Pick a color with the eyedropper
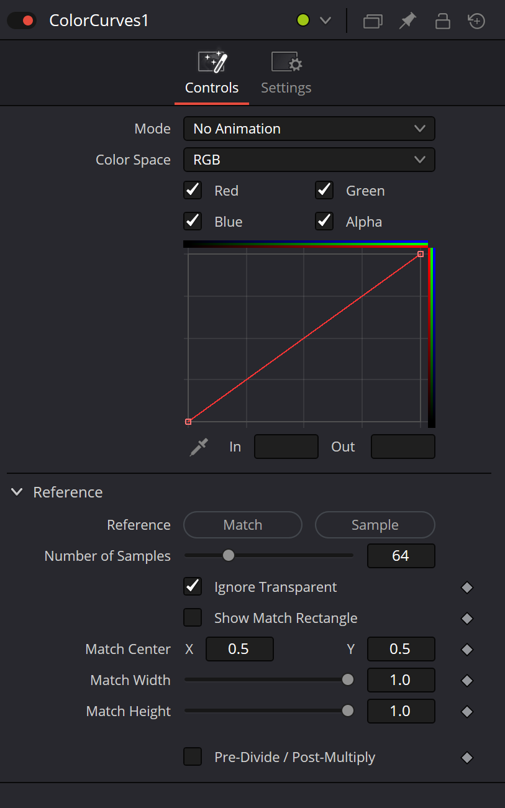Image resolution: width=505 pixels, height=808 pixels. click(x=199, y=447)
